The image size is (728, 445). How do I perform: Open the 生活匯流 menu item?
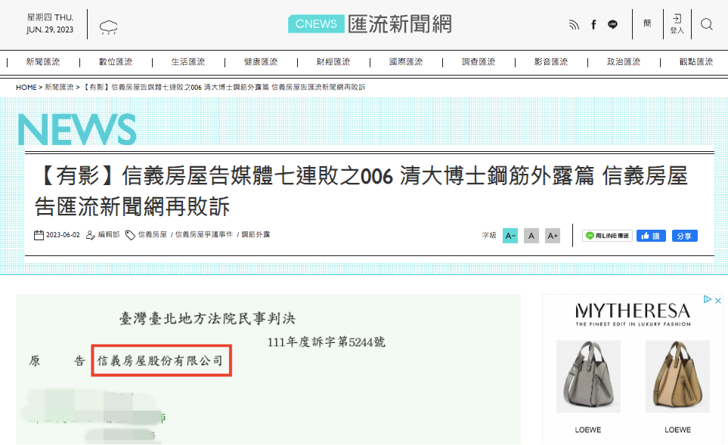188,62
